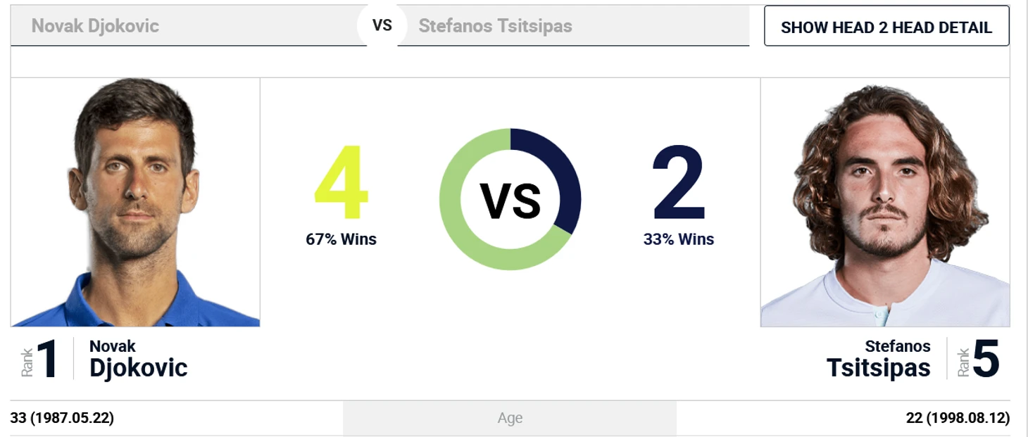Click the Rank 5 badge for Tsitsipas
Viewport: 1028px width, 437px height.
pyautogui.click(x=979, y=359)
